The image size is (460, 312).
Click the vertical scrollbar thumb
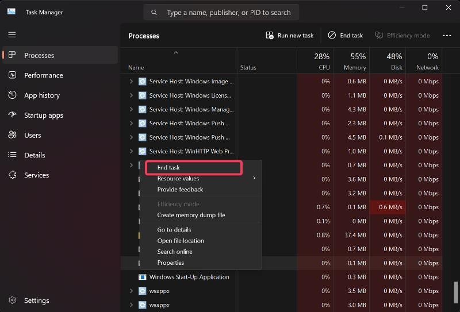coord(455,292)
